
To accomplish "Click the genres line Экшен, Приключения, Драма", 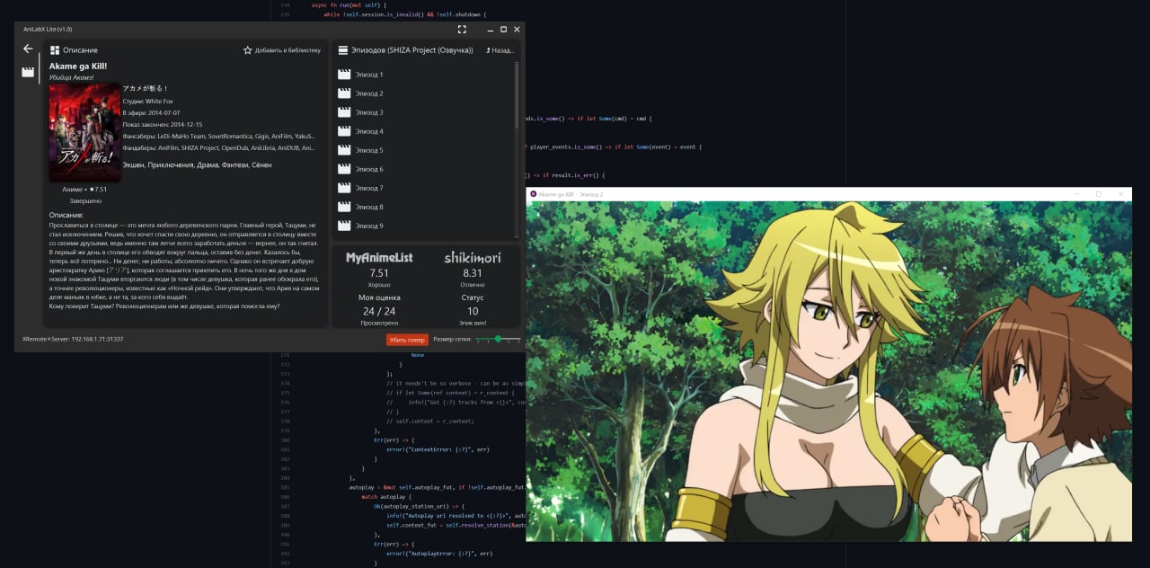I will (197, 165).
